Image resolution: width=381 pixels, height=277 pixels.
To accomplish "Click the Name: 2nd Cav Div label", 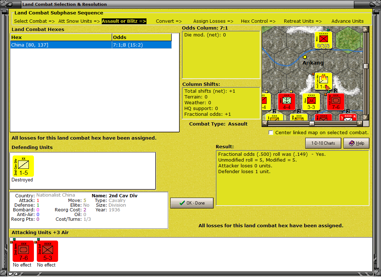I will coord(114,195).
